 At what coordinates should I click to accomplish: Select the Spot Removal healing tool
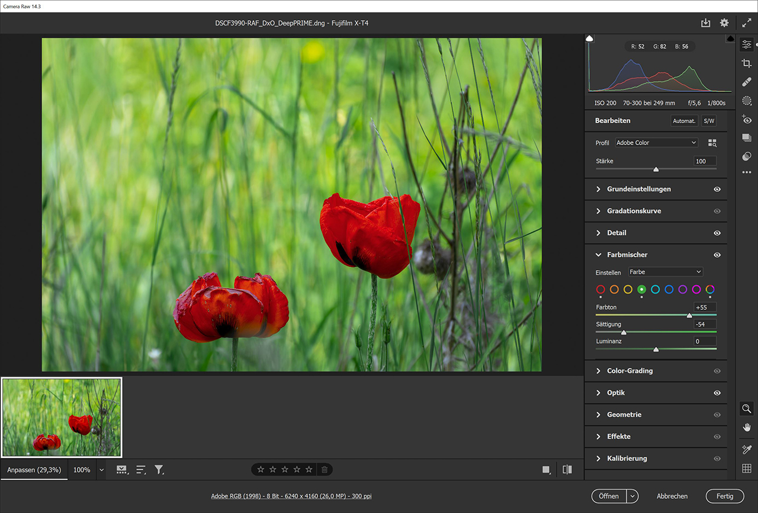pos(747,82)
